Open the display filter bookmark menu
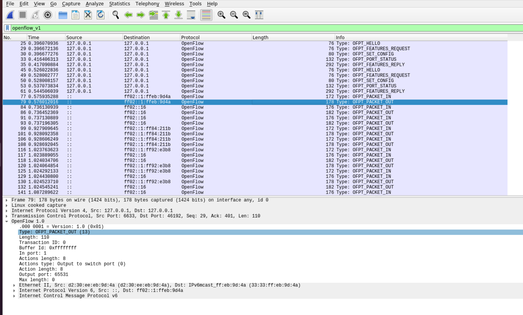523x315 pixels. [x=7, y=28]
